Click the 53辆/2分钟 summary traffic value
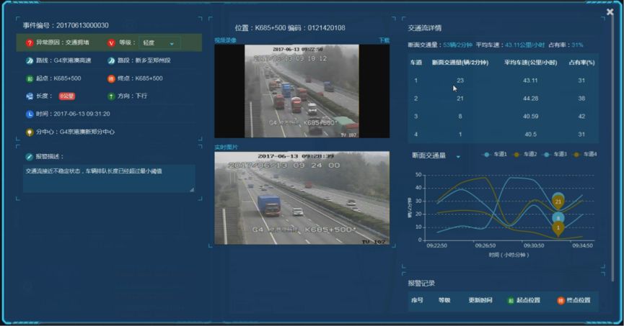624x326 pixels. (457, 45)
